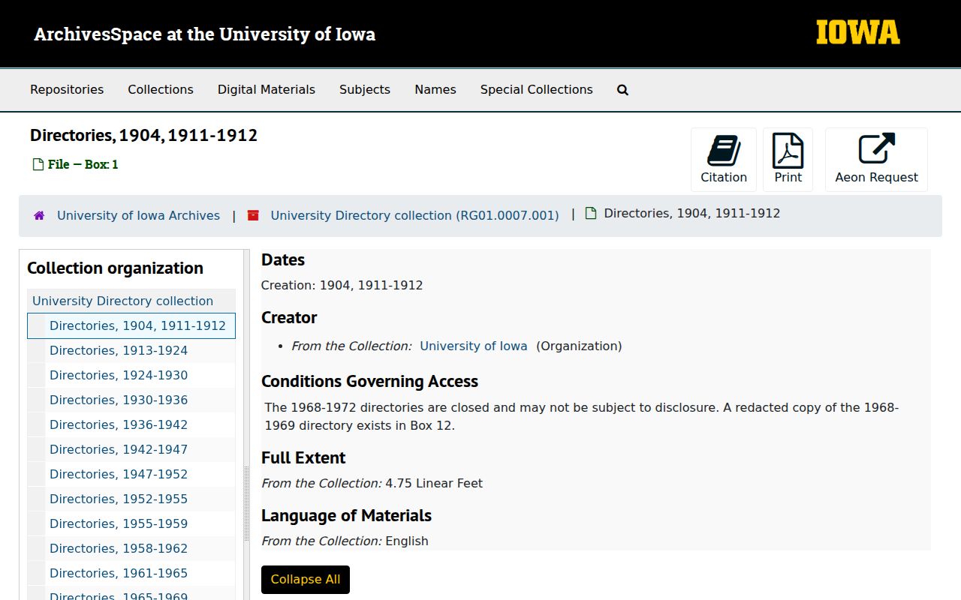Click the Collapse All button

(306, 580)
